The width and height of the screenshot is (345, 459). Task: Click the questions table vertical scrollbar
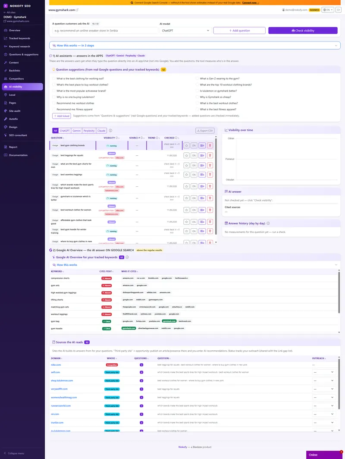216,187
